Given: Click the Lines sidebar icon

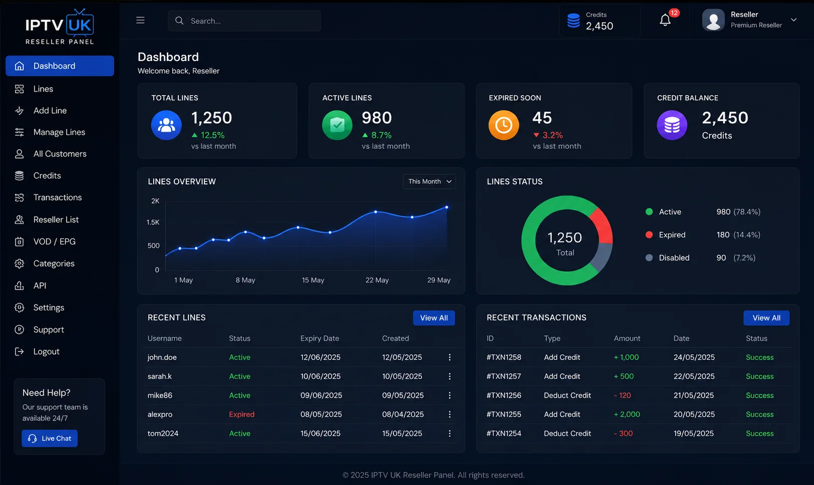Looking at the screenshot, I should point(20,89).
